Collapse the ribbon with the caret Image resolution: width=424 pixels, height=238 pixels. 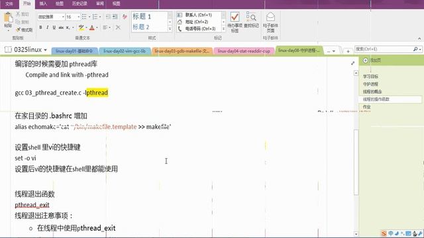click(x=419, y=38)
